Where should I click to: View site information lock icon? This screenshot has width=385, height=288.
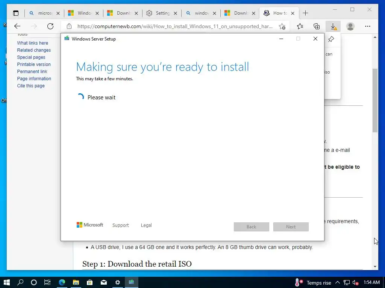(x=69, y=26)
